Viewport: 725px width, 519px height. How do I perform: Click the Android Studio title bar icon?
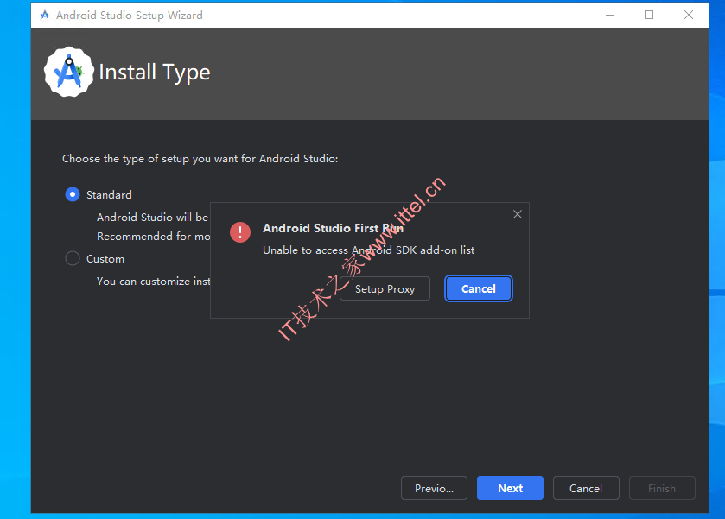[45, 16]
